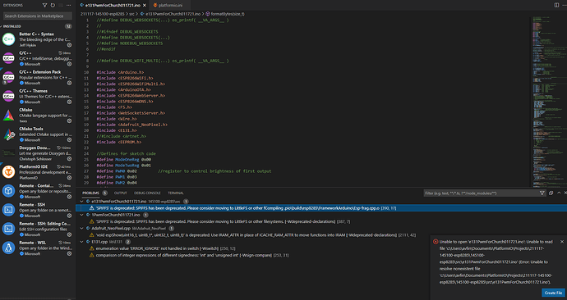The width and height of the screenshot is (567, 300).
Task: Maximize the bottom panel with chevron
Action: [559, 193]
